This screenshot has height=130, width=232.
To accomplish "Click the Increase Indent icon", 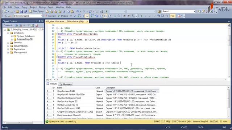I will coord(128,16).
